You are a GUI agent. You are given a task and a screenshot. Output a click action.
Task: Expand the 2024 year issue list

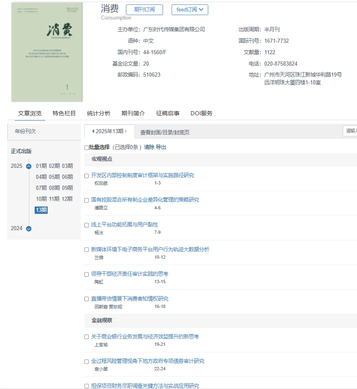[29, 229]
